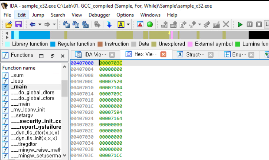This screenshot has height=160, width=269.
Task: Jump forward with the right arrow
Action: [x=47, y=24]
